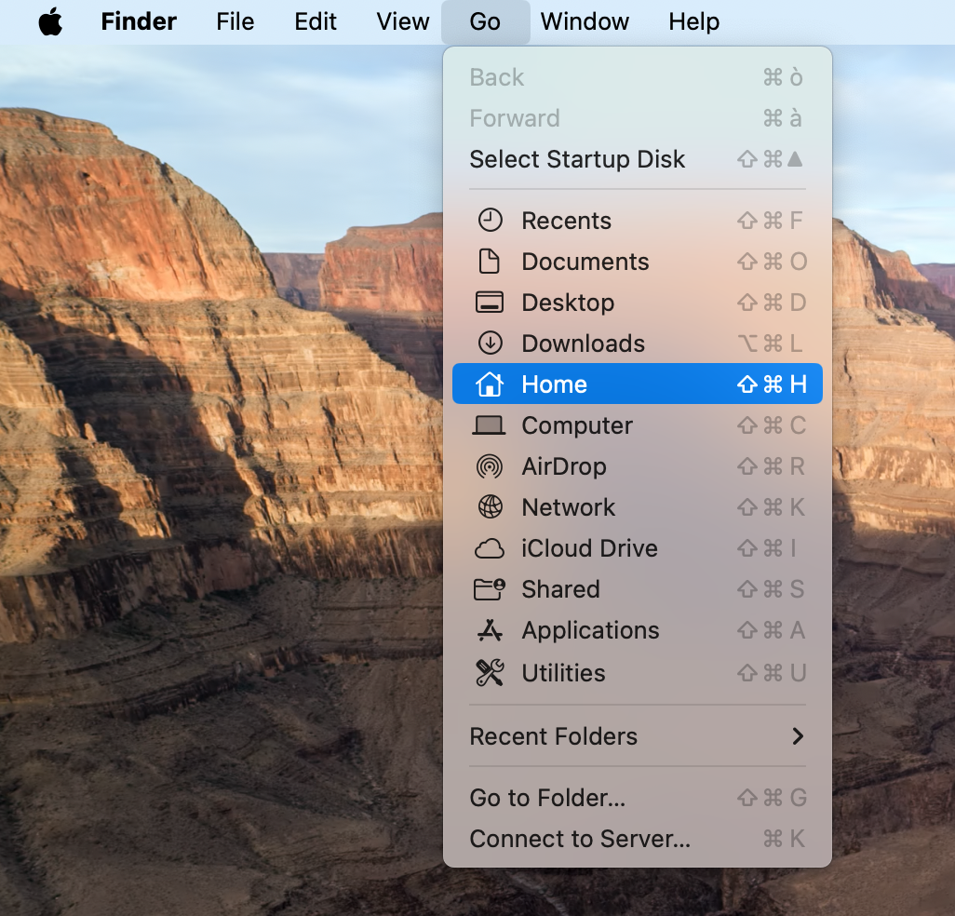Open AirDrop from Go menu
The height and width of the screenshot is (916, 955).
637,466
